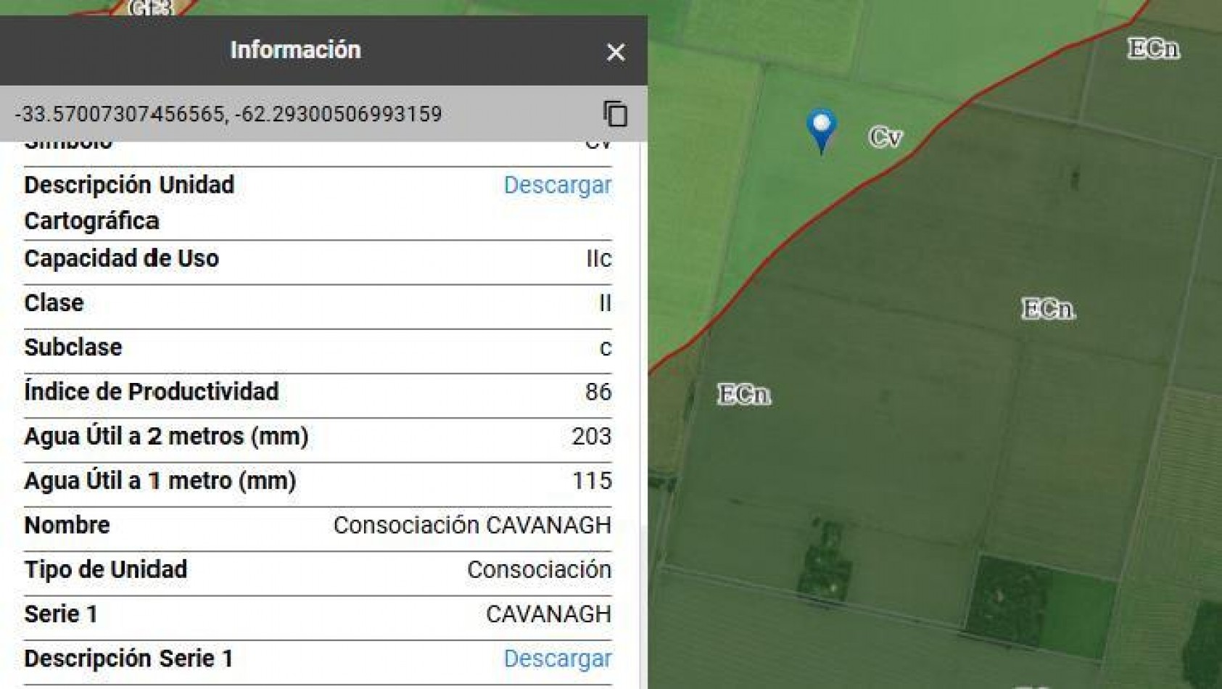Screen dimensions: 1222x689
Task: Click the Serie 1 row label
Action: (x=61, y=614)
